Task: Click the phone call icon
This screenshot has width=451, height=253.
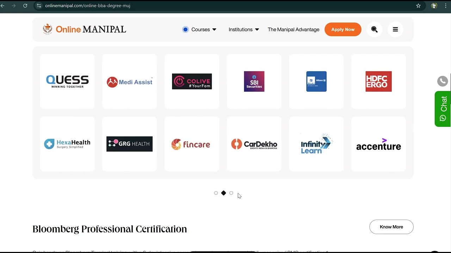Action: tap(443, 81)
